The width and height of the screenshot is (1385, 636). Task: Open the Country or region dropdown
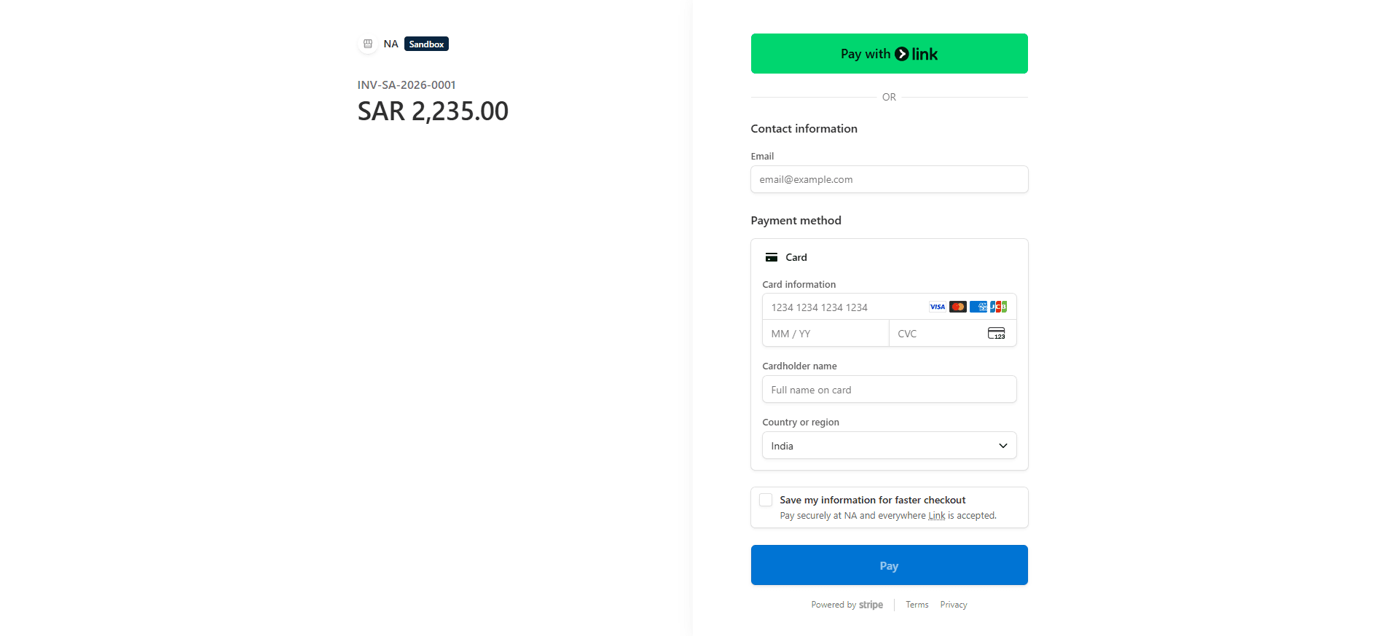coord(890,446)
